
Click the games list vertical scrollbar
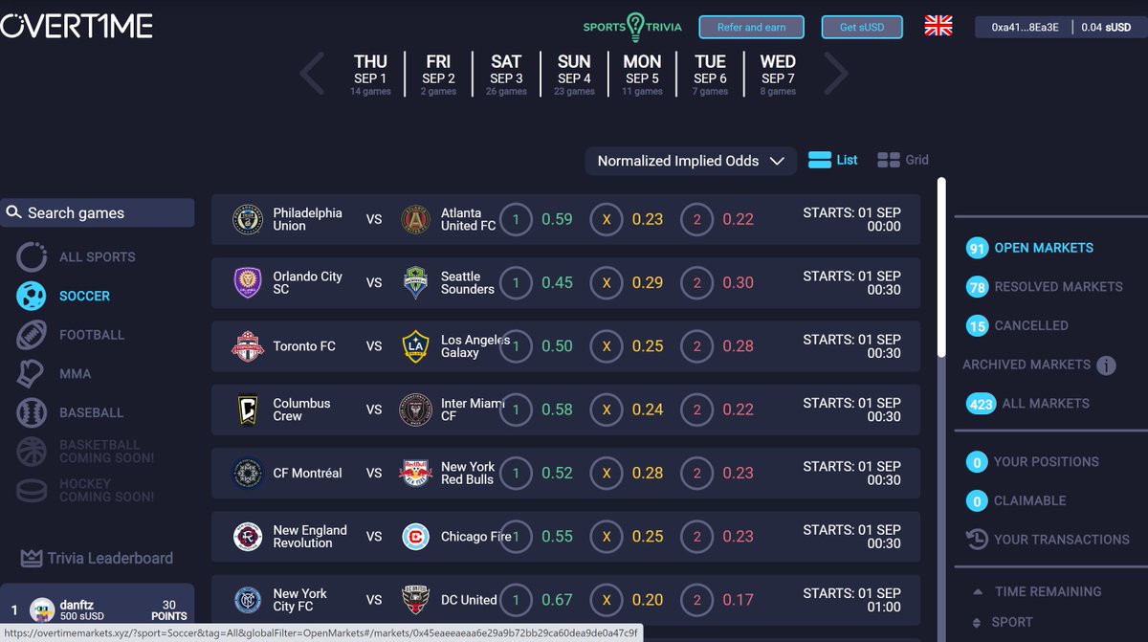click(941, 268)
